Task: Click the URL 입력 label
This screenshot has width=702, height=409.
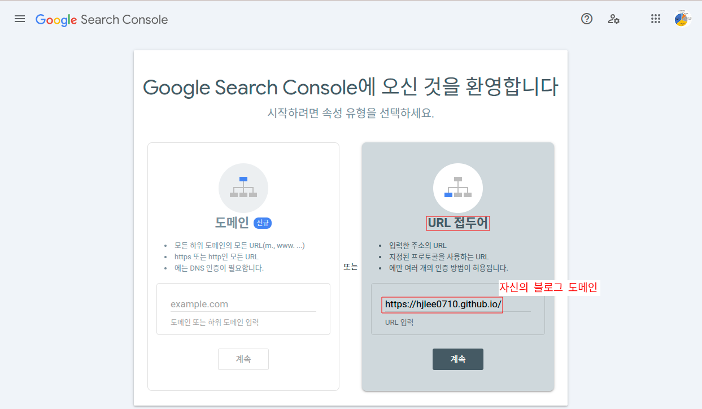Action: (399, 323)
